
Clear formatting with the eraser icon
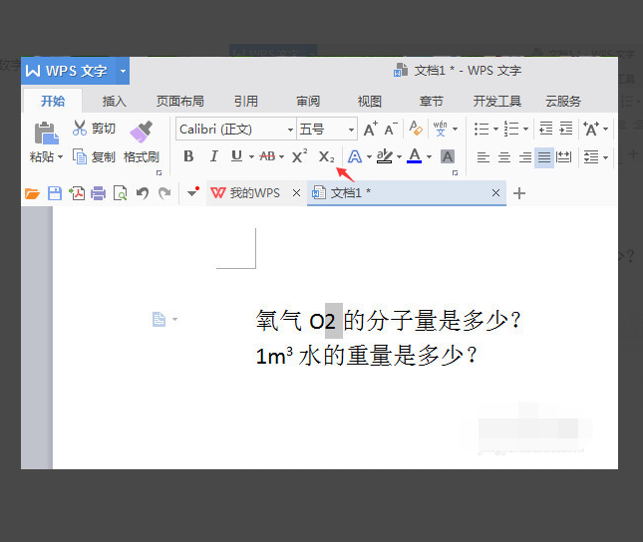416,129
